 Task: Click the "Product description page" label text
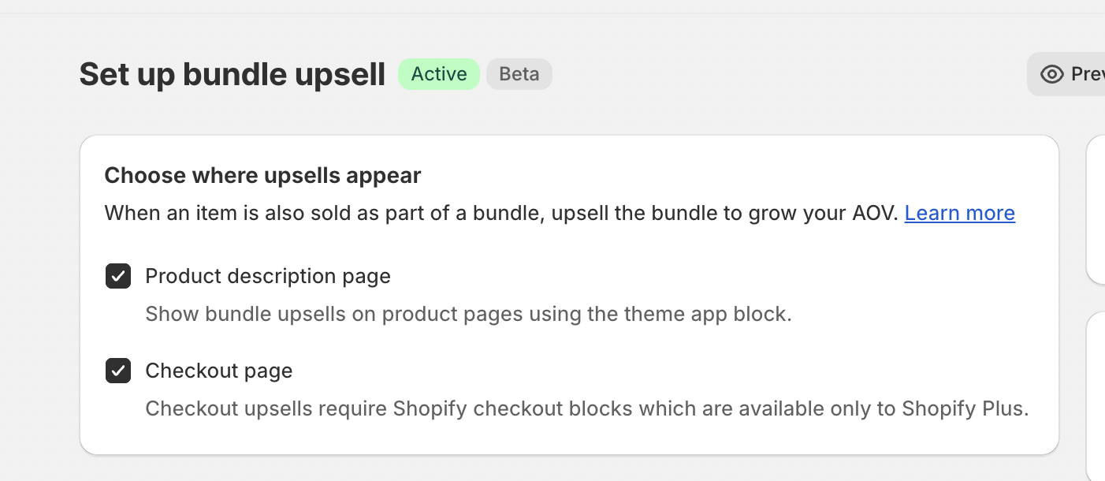[268, 276]
